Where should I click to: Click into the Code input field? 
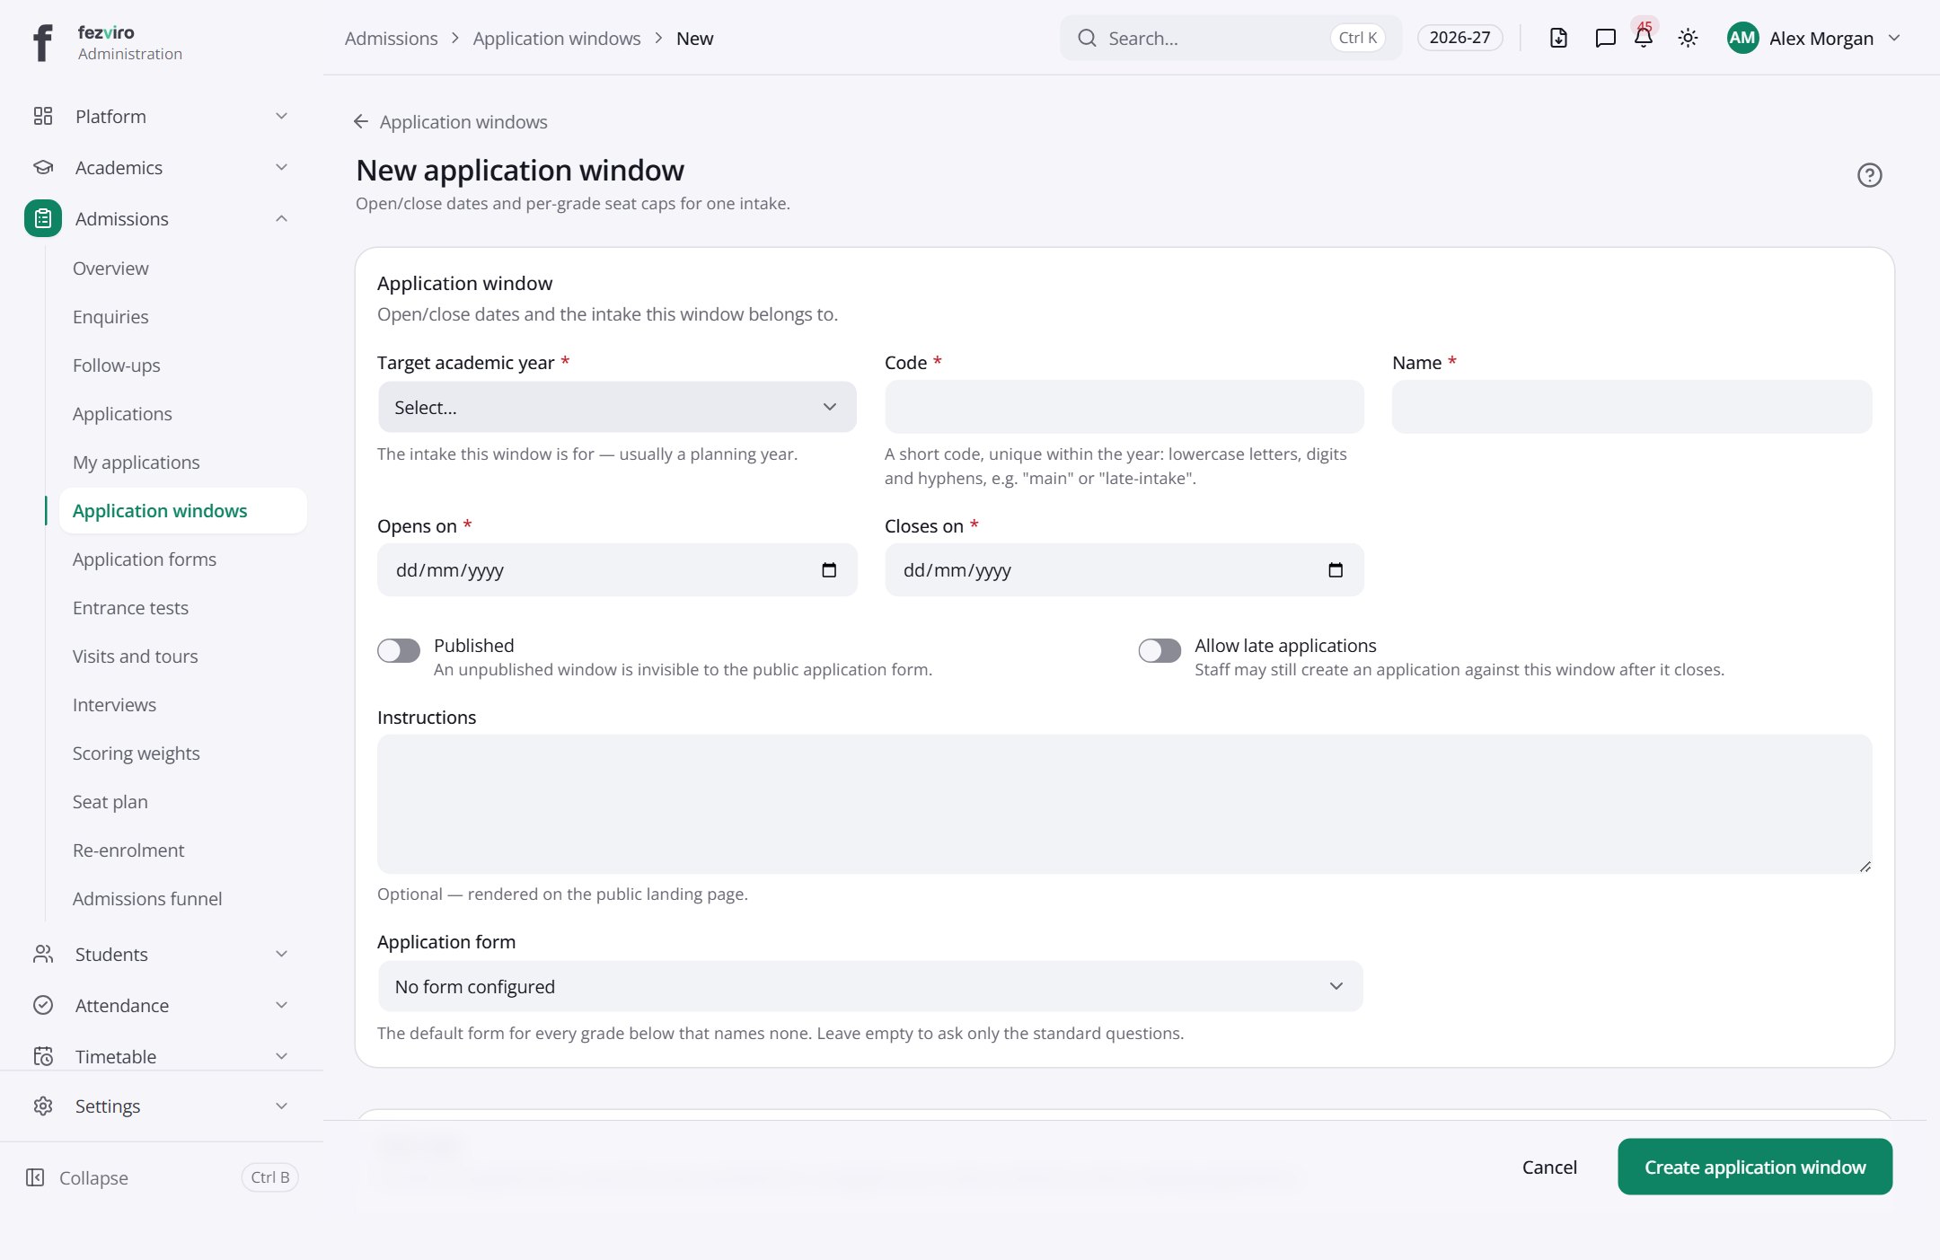1124,407
